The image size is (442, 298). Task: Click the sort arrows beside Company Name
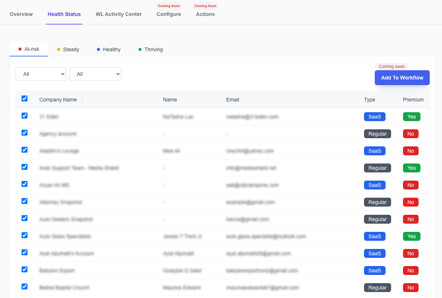coord(82,100)
